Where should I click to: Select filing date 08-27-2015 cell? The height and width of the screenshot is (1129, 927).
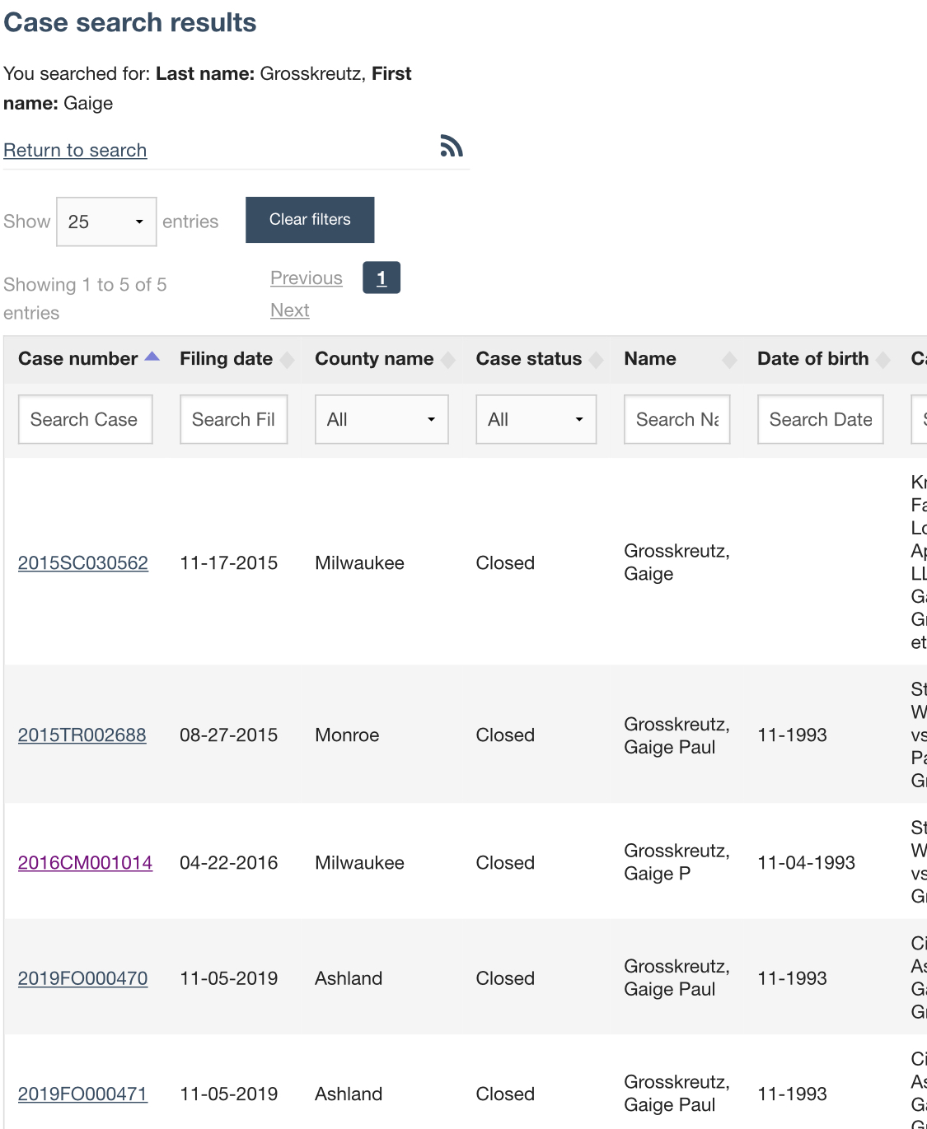229,735
